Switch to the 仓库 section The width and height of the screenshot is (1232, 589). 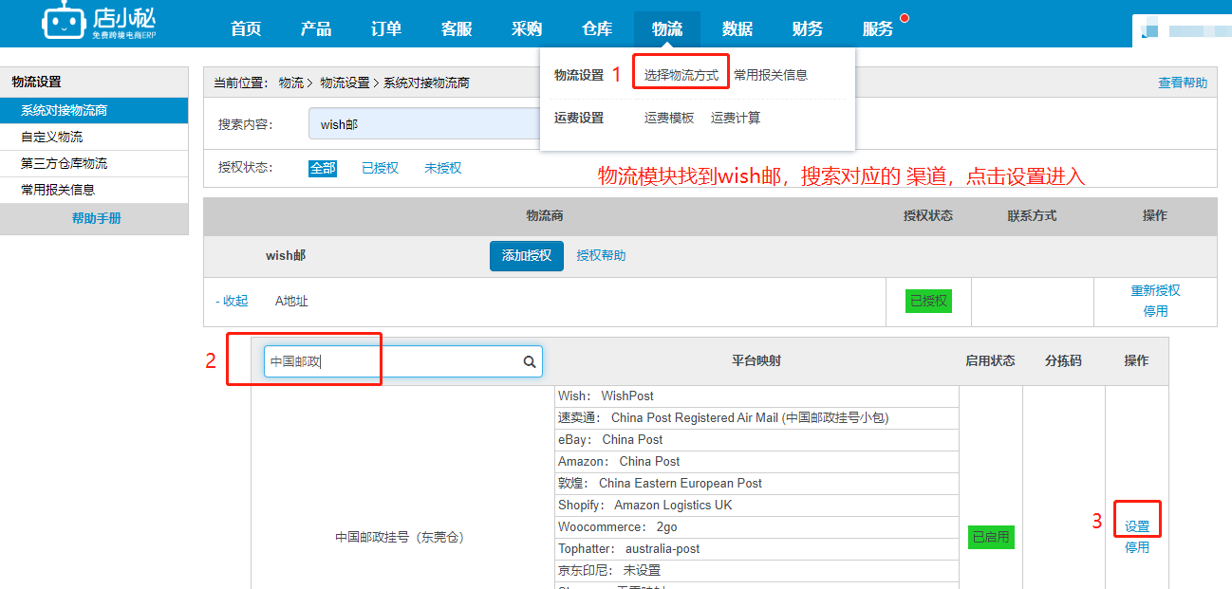(x=597, y=28)
